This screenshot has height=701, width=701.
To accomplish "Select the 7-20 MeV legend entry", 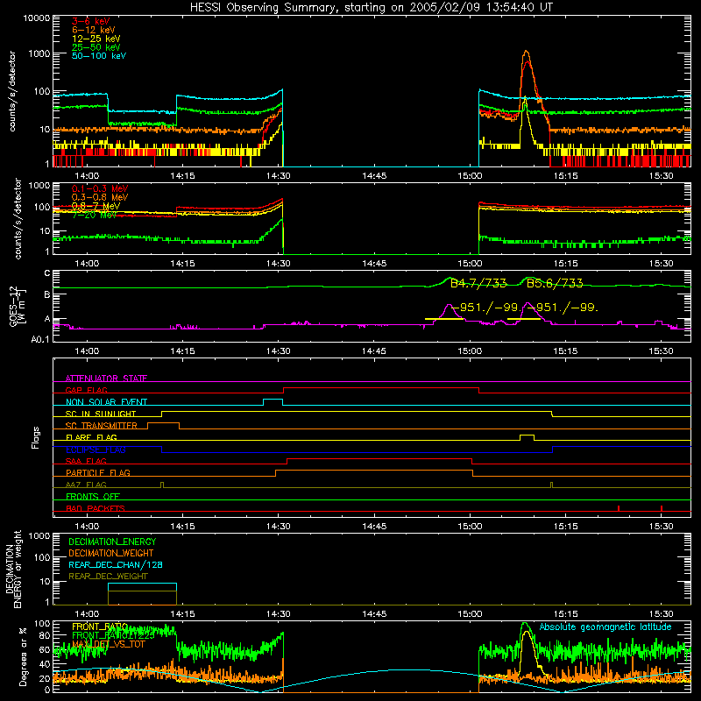I will (x=95, y=215).
